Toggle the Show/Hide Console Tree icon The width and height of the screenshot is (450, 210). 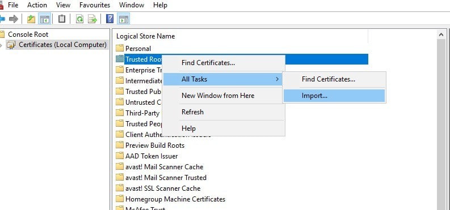tap(45, 19)
